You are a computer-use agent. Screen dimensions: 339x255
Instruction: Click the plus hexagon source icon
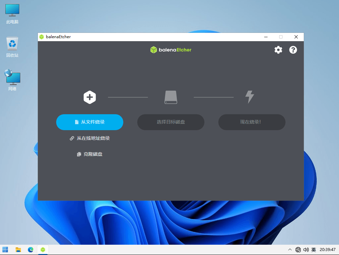coord(89,97)
